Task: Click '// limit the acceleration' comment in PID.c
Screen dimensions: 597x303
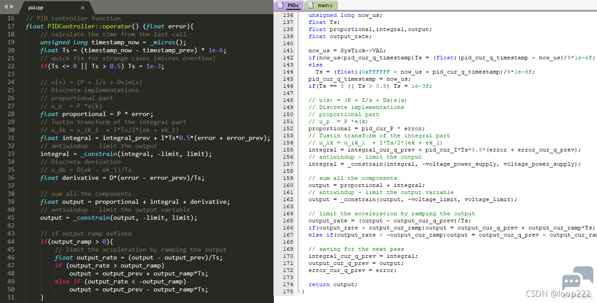Action: (x=391, y=214)
